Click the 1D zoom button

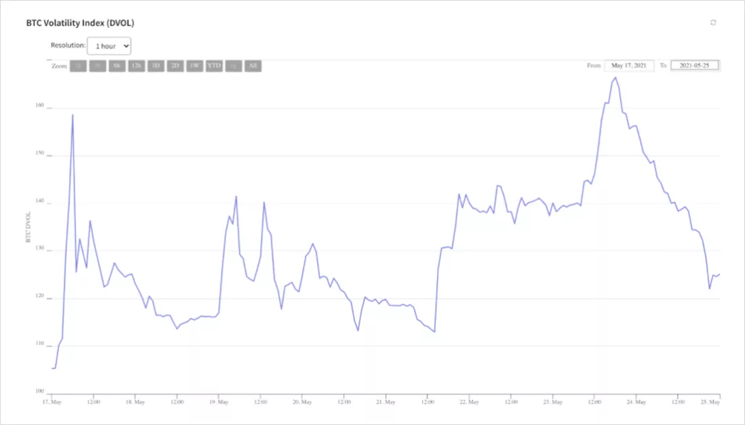(155, 66)
